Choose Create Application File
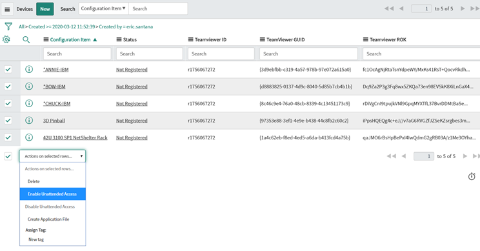480x251 pixels. 53,219
